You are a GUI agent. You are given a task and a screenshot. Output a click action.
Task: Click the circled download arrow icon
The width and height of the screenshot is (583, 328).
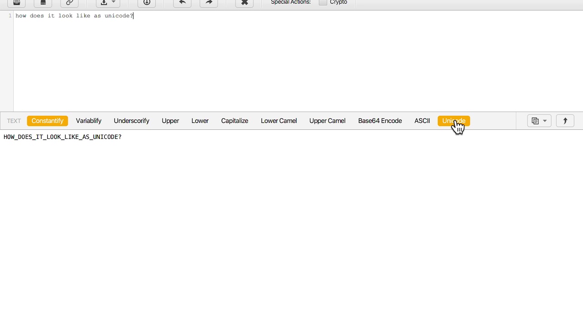coord(147,3)
